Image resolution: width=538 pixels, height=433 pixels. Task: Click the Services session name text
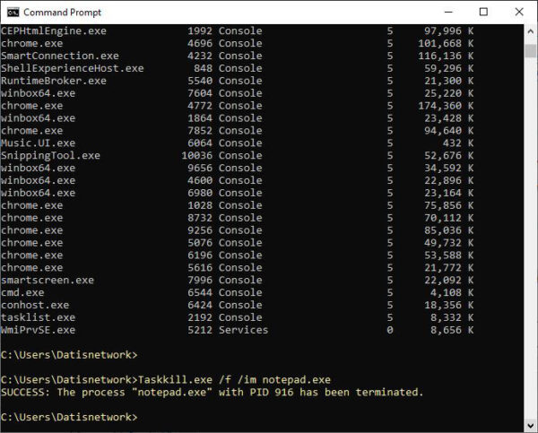pos(243,330)
